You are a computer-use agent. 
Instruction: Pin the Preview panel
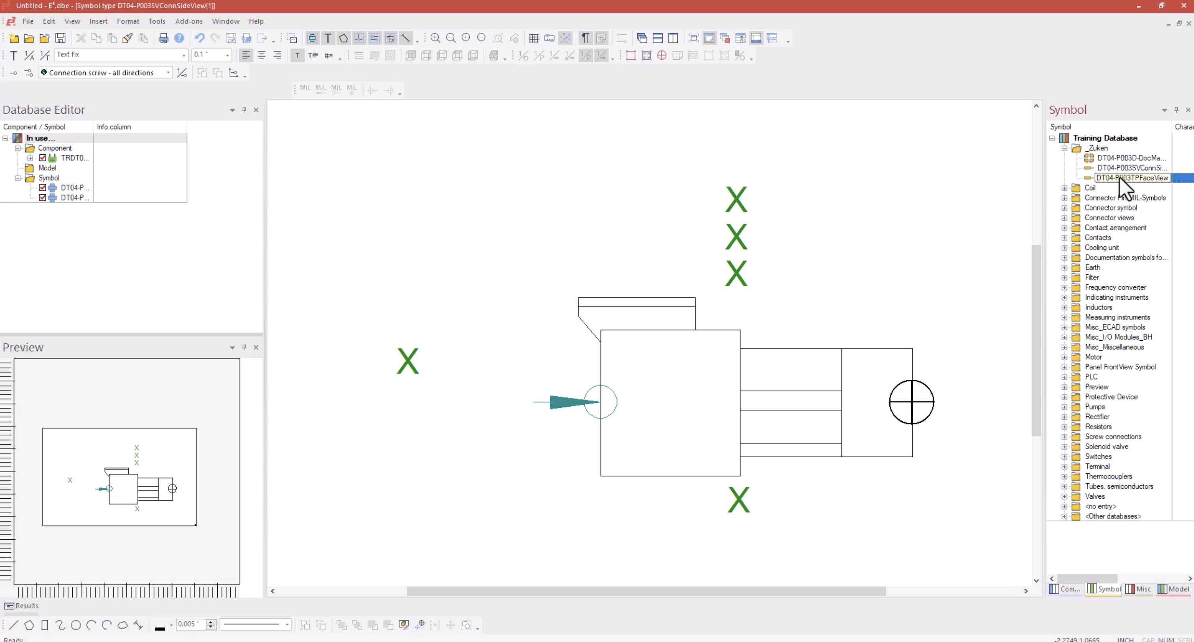pyautogui.click(x=244, y=347)
